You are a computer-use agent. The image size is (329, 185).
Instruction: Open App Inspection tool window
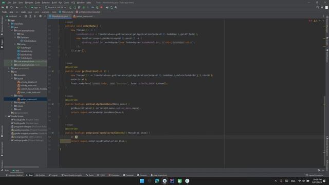coord(159,175)
